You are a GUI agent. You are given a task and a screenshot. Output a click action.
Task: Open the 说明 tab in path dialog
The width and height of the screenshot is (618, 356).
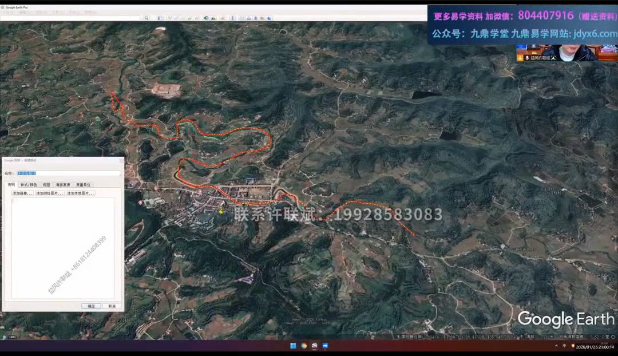point(11,185)
